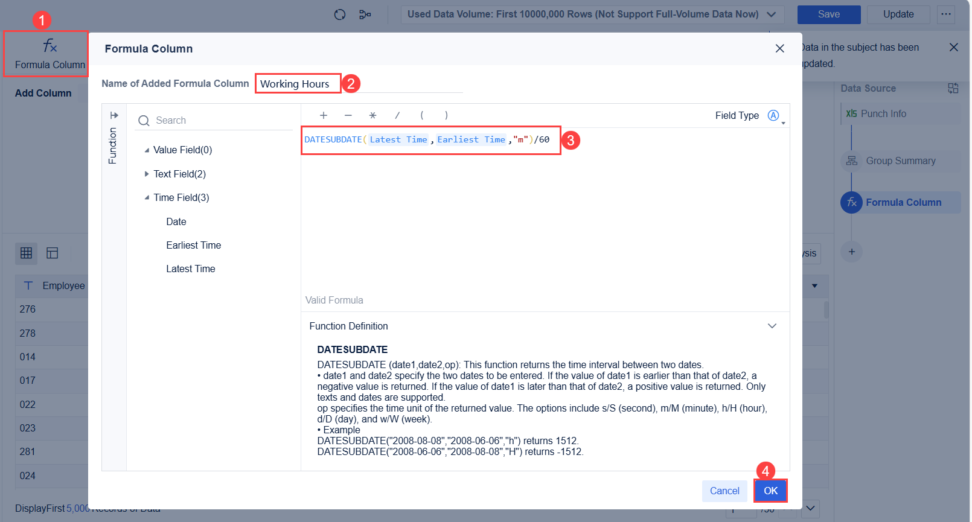Insert the right parenthesis into formula
Image resolution: width=972 pixels, height=522 pixels.
tap(446, 115)
